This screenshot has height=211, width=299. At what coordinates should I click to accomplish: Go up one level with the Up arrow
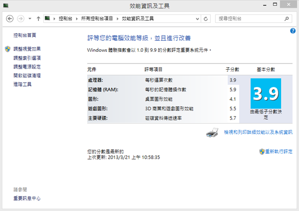pos(38,18)
